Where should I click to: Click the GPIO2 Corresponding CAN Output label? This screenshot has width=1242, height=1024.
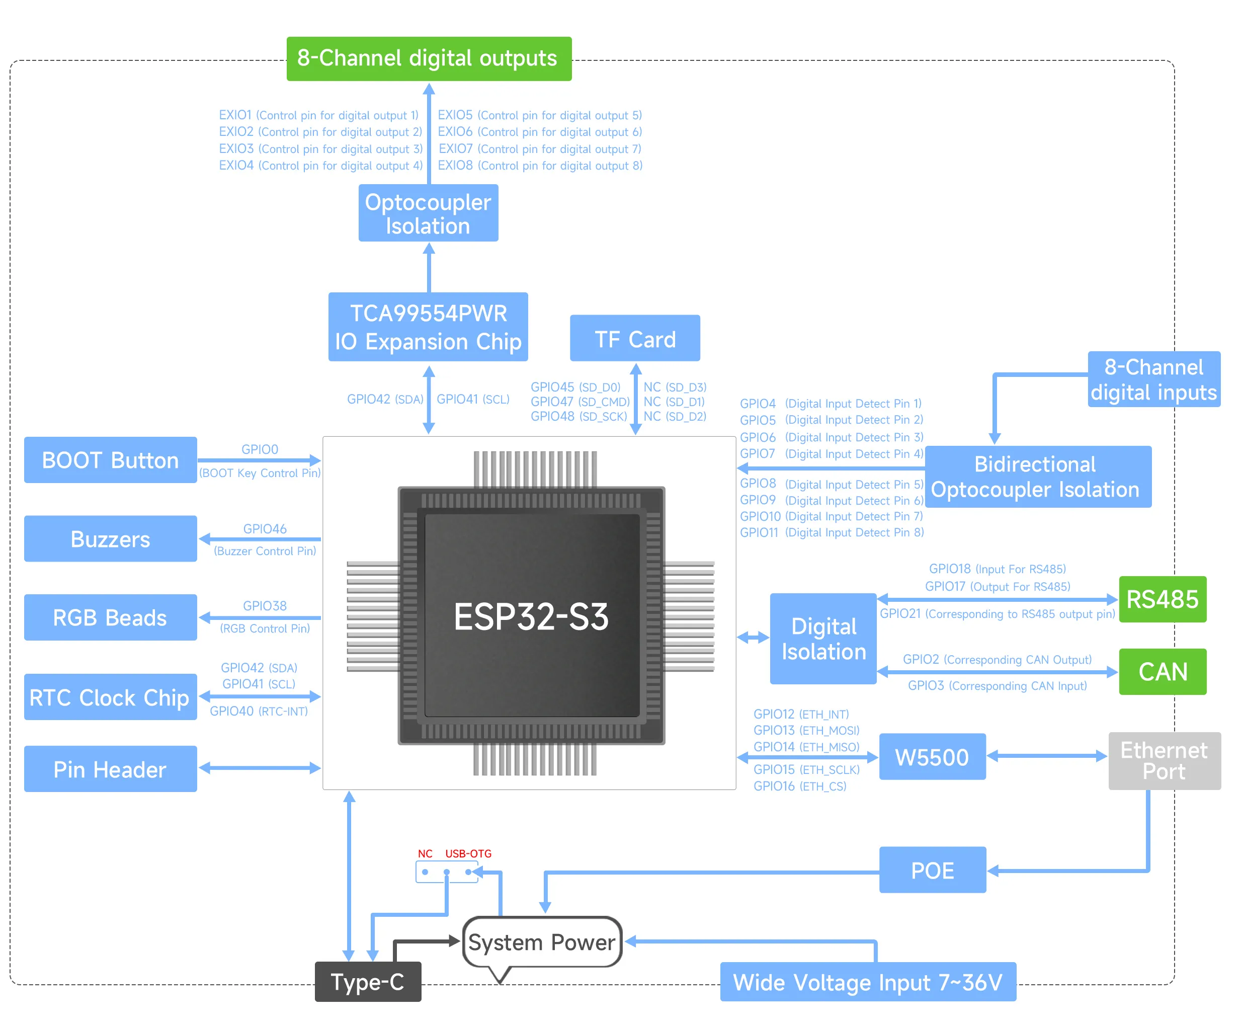pos(997,660)
